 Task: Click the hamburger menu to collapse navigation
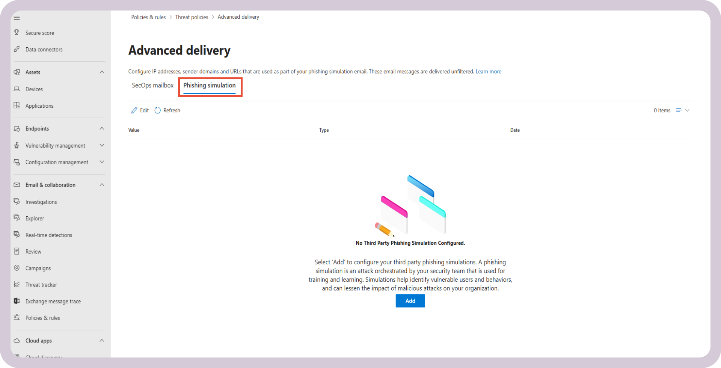coord(17,17)
